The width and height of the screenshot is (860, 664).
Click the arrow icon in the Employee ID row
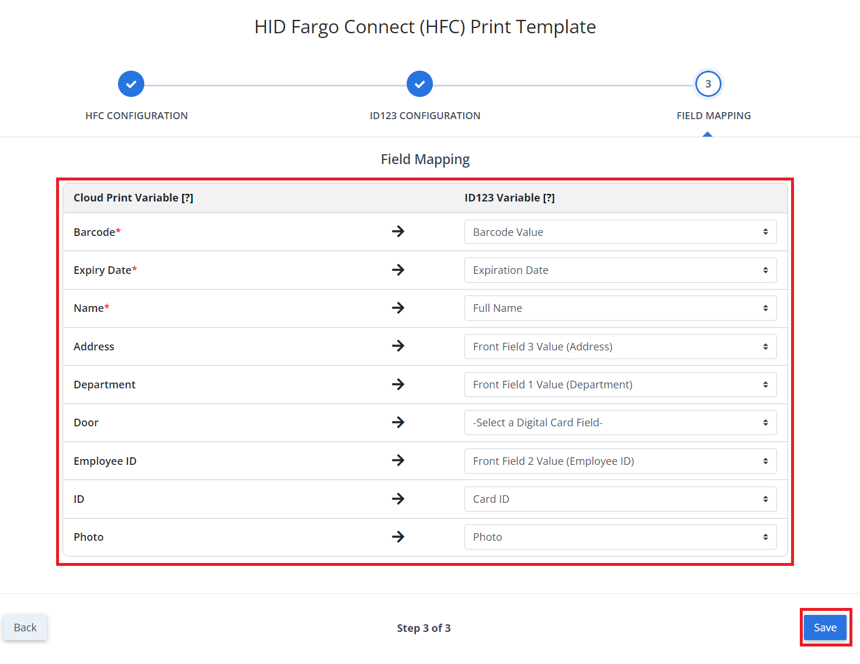[398, 461]
